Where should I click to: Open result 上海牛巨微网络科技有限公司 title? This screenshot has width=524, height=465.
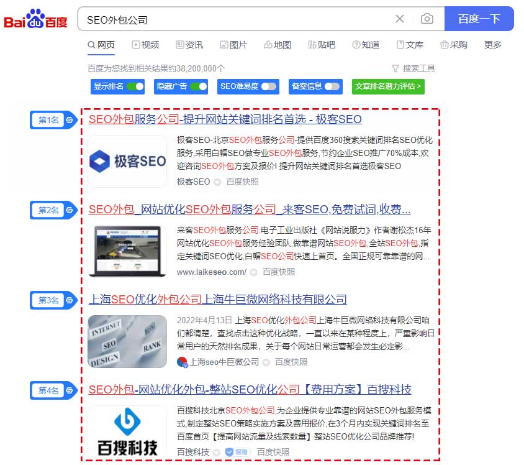(x=217, y=300)
